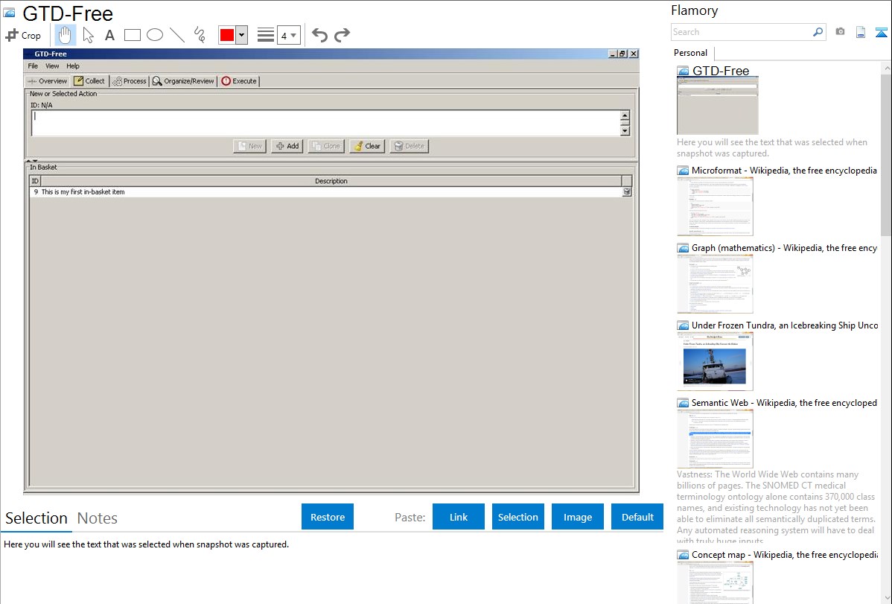Viewport: 892px width, 604px height.
Task: Click the page document icon in Flamory
Action: (861, 32)
